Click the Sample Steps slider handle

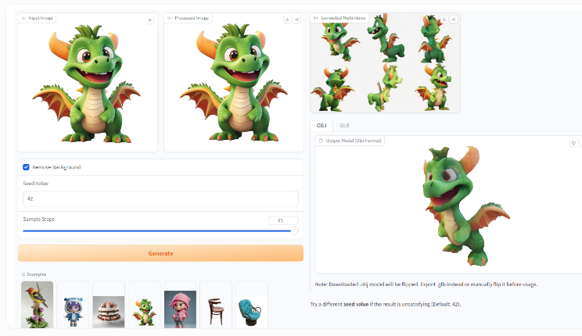[x=294, y=231]
